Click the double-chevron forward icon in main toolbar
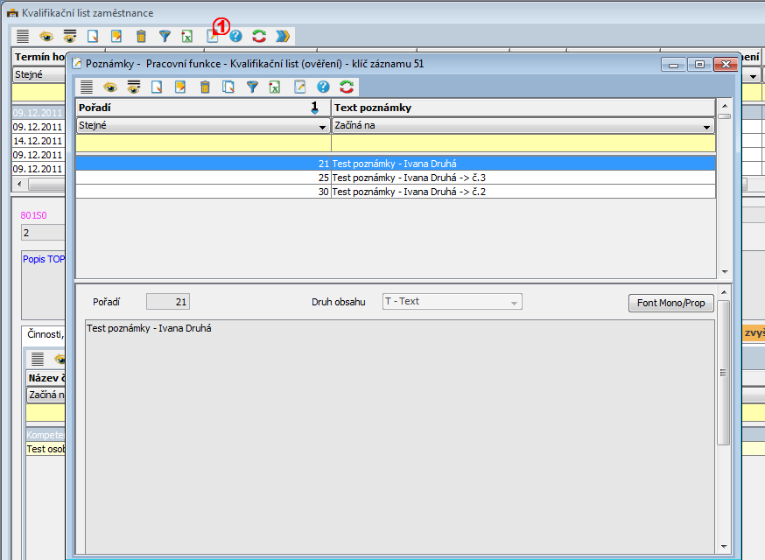This screenshot has width=765, height=560. click(x=282, y=36)
